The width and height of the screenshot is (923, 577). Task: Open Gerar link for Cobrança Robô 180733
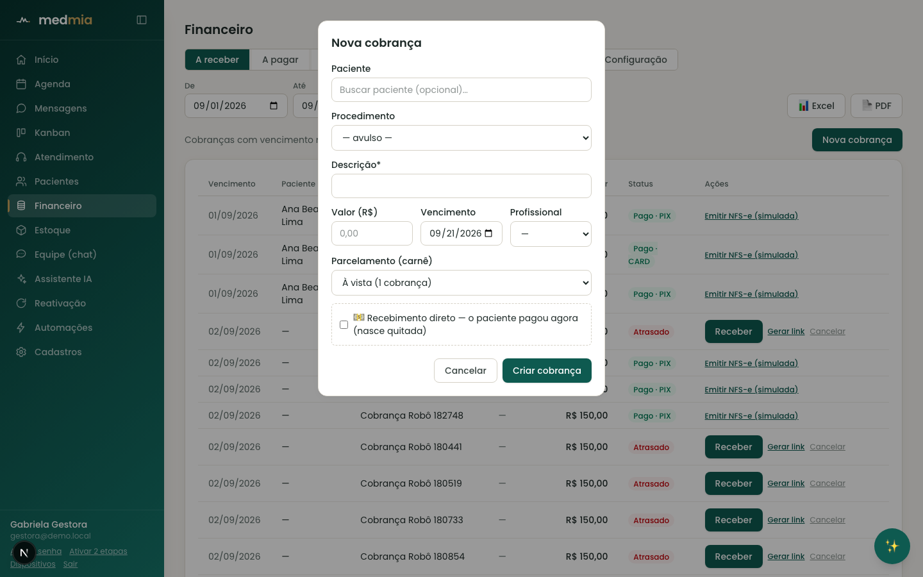pyautogui.click(x=786, y=520)
